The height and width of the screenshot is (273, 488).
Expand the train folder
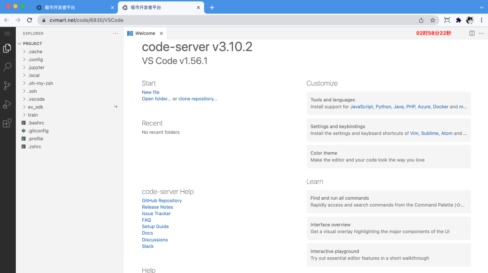pos(33,115)
